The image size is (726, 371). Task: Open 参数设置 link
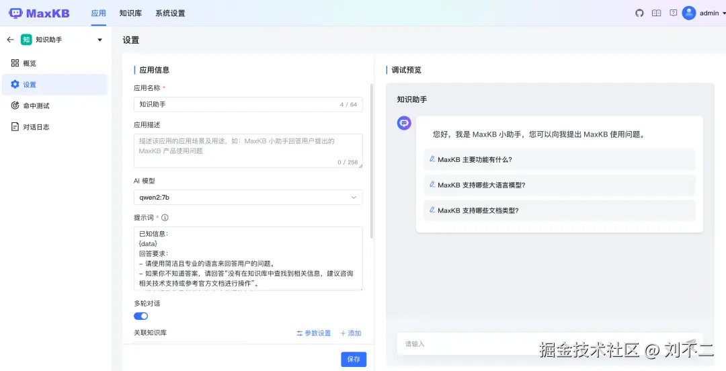(x=313, y=333)
